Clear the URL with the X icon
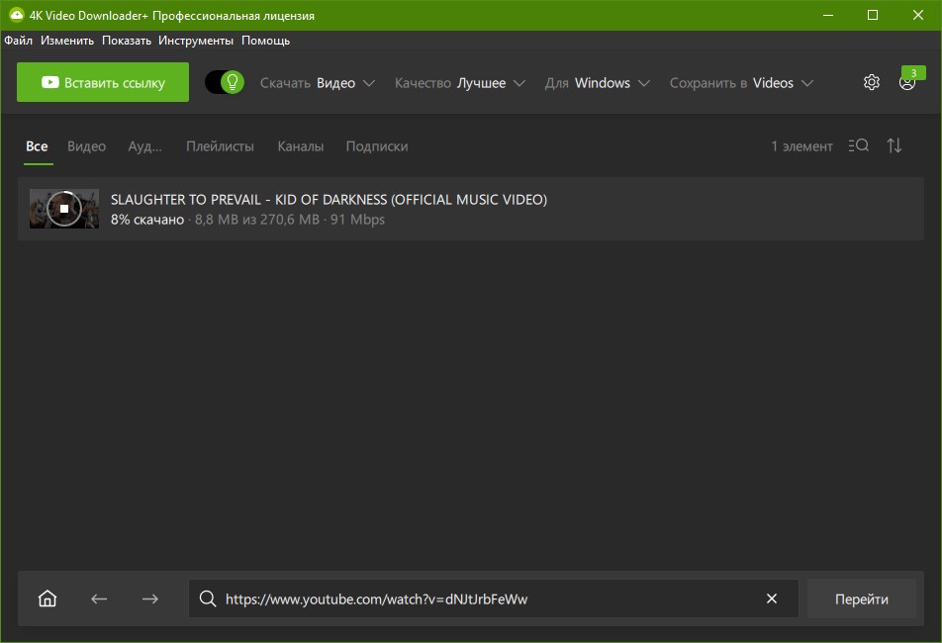 coord(772,598)
